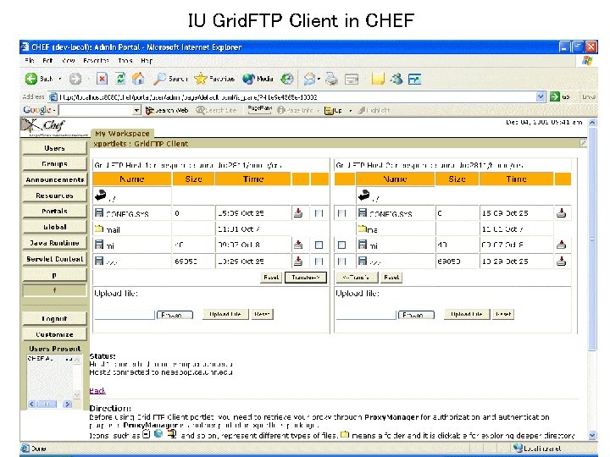The width and height of the screenshot is (610, 457).
Task: Open the Help menu
Action: [147, 61]
